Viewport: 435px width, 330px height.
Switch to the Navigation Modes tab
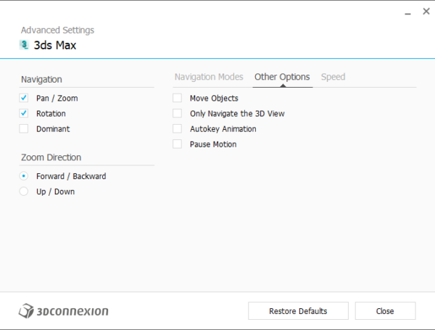click(x=209, y=77)
